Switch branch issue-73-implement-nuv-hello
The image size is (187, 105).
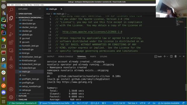tap(54, 103)
